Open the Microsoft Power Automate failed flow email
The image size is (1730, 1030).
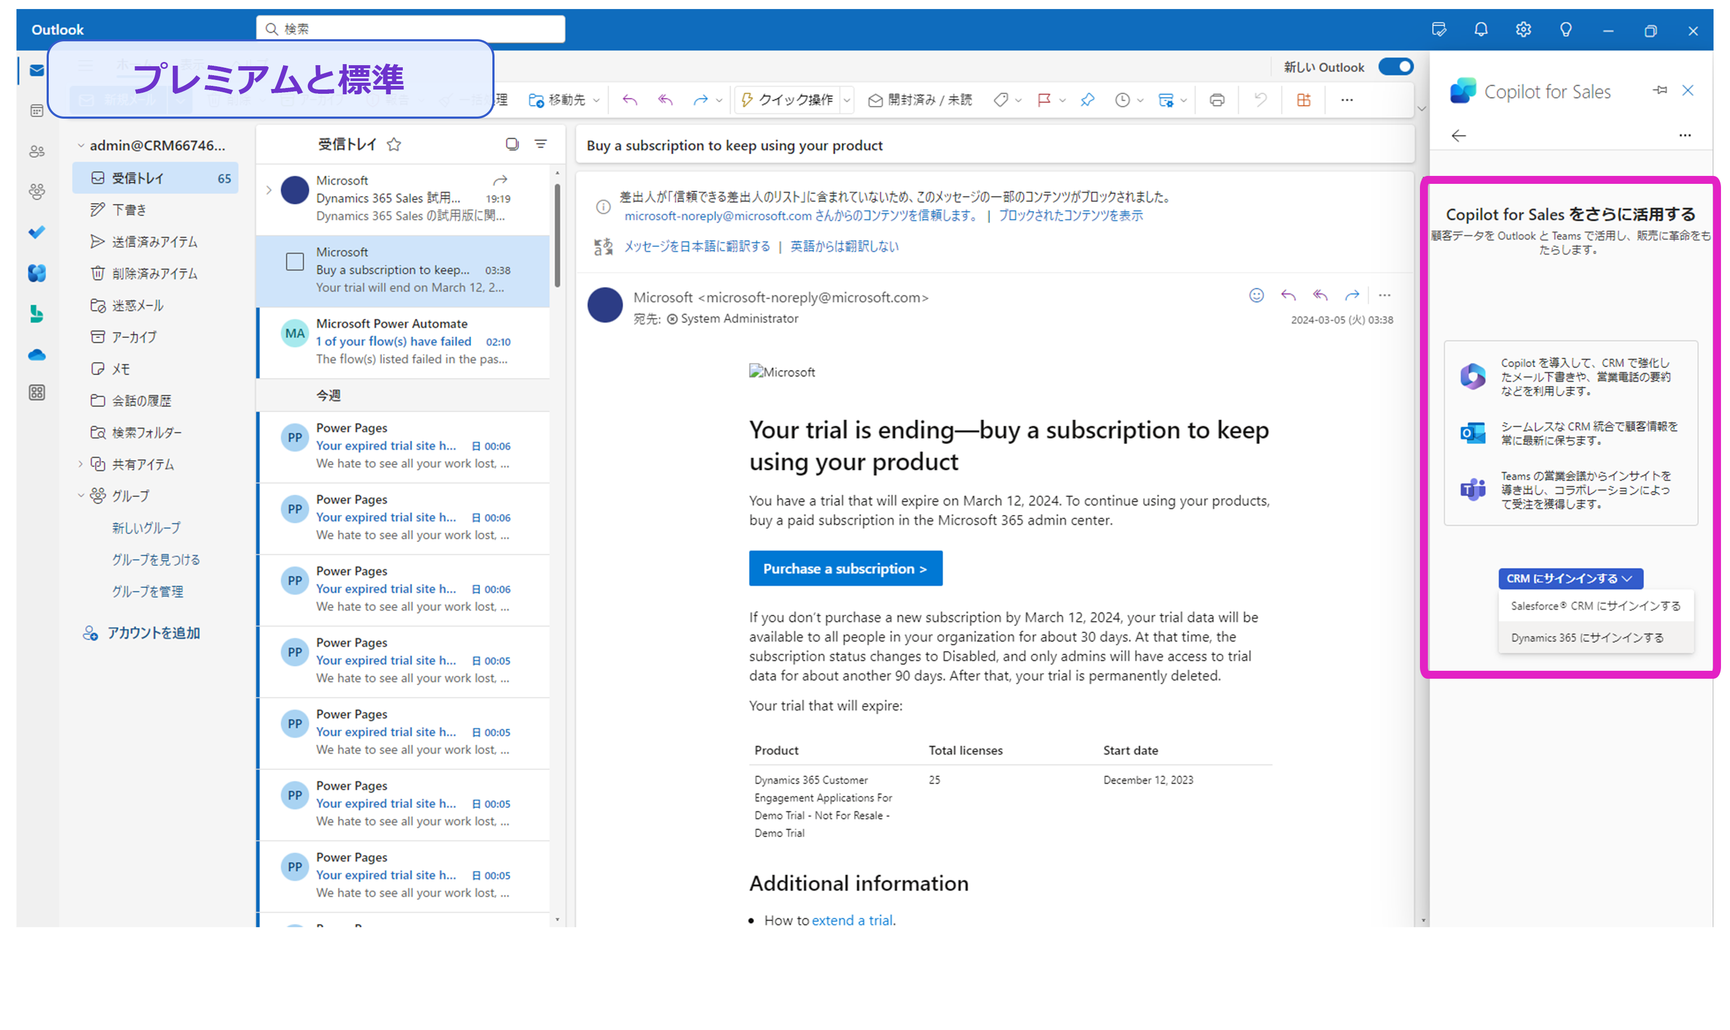click(403, 342)
